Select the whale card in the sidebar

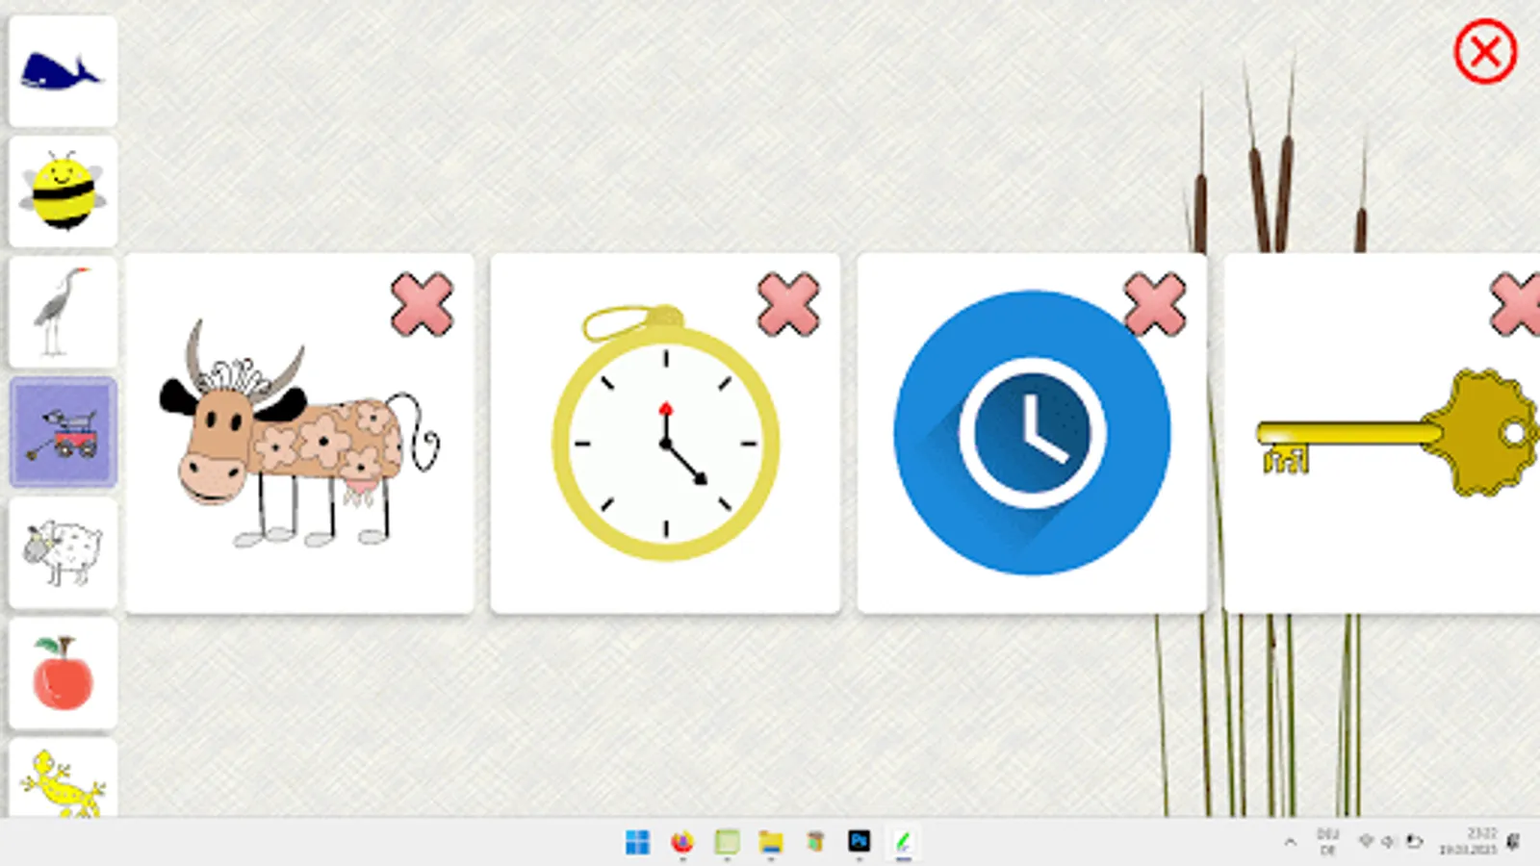coord(62,72)
